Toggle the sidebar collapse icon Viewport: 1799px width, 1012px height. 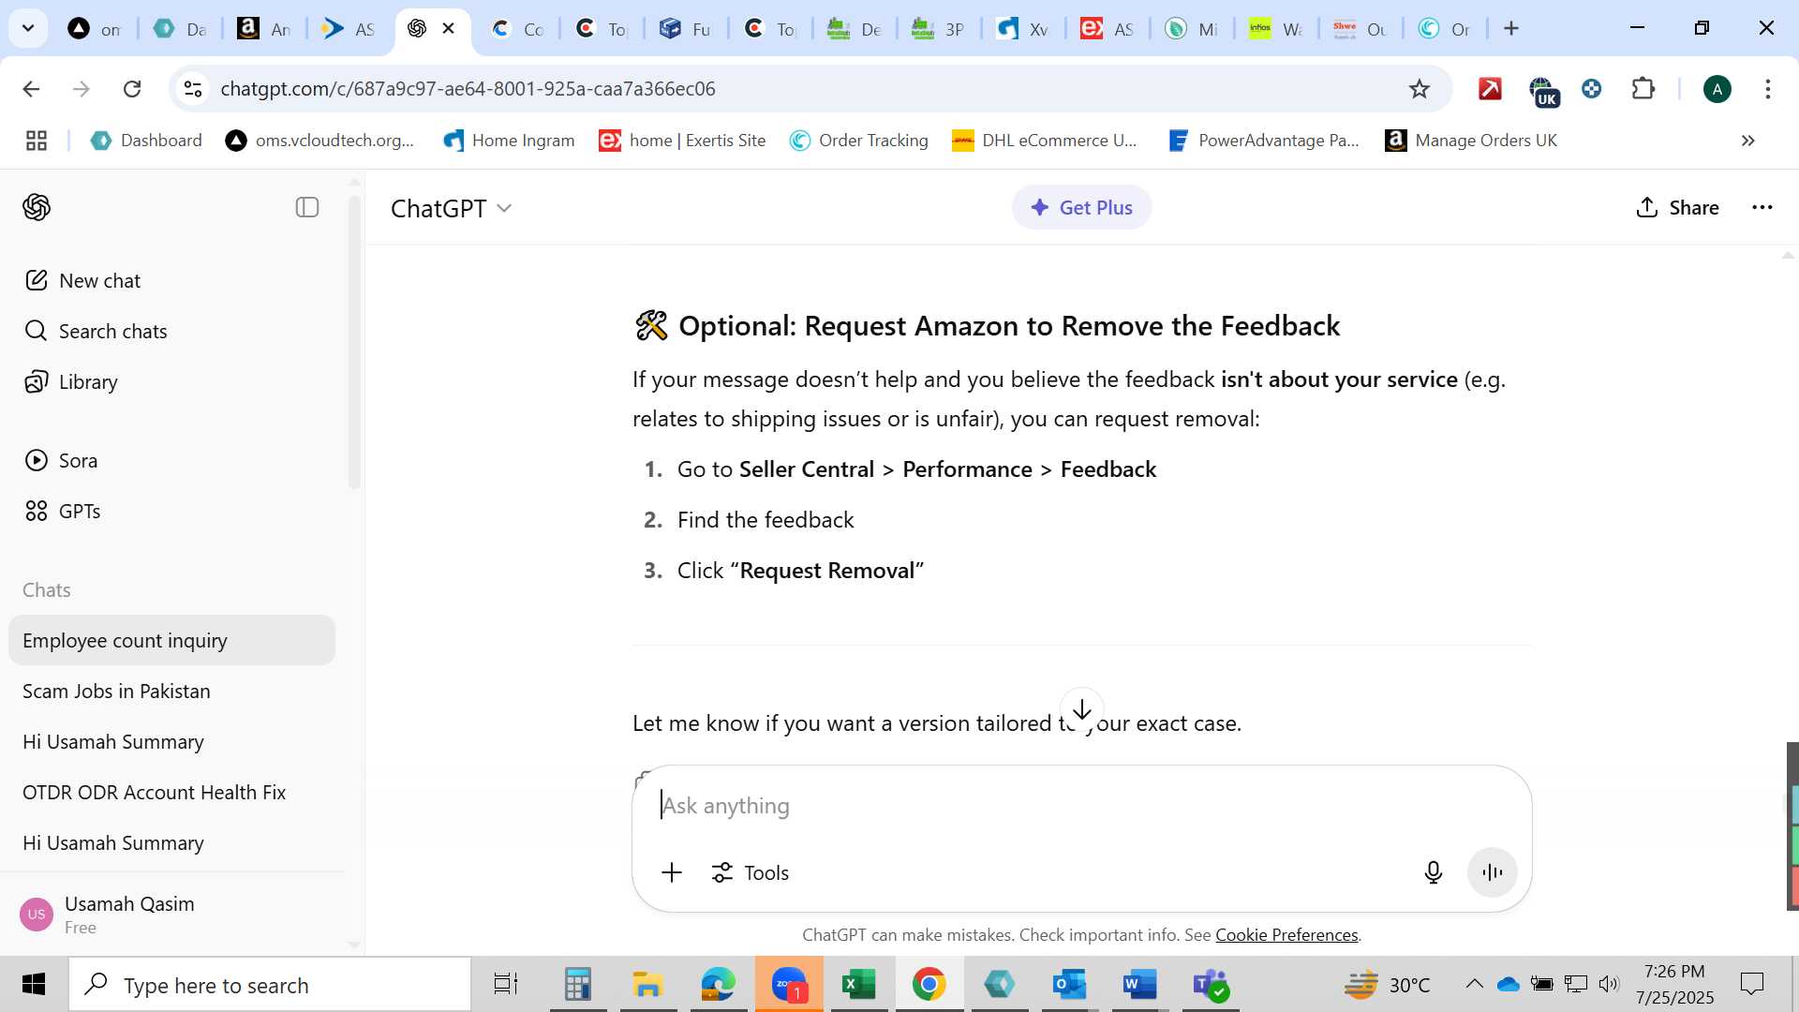coord(307,207)
